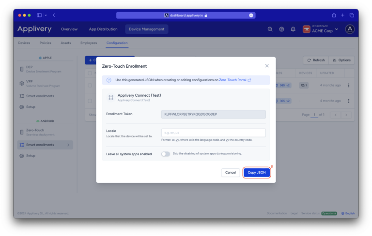Click the dashboard.applivery.io address bar

click(186, 15)
